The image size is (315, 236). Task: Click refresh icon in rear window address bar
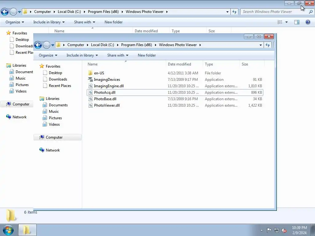[234, 12]
